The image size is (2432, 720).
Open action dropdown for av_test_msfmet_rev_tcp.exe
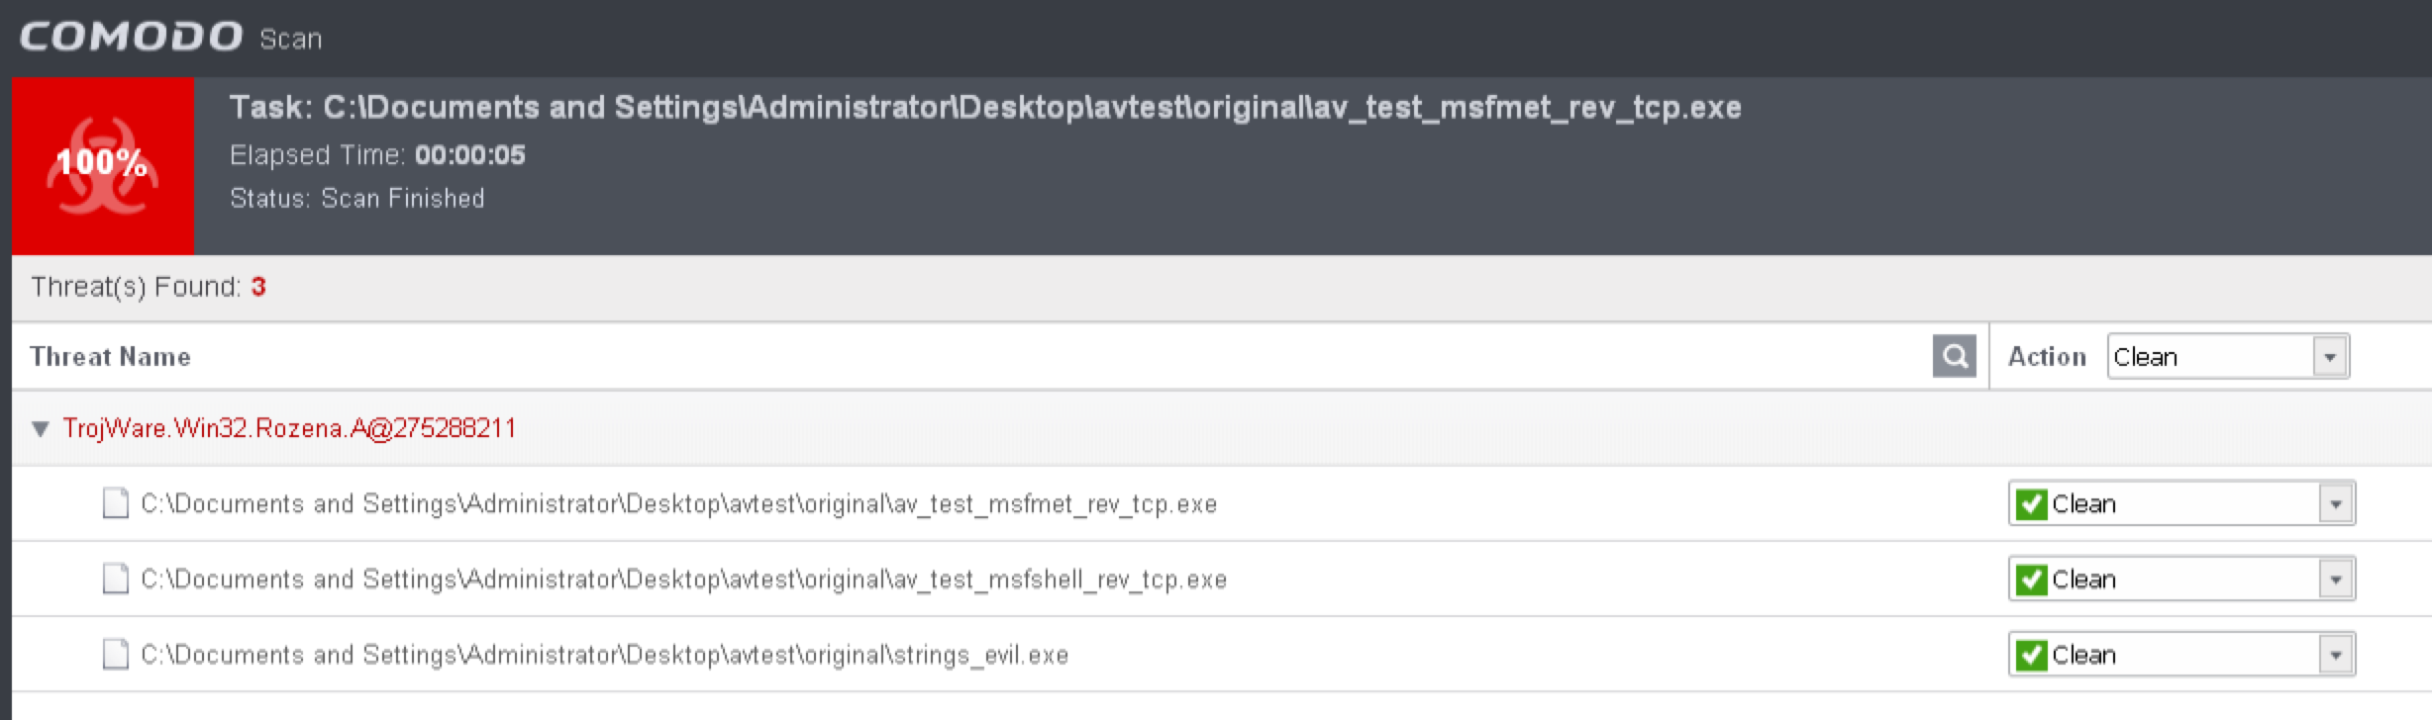pos(2335,504)
